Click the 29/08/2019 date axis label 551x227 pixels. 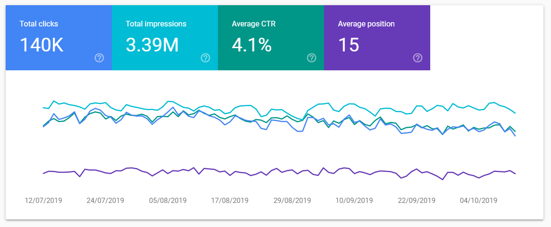tap(292, 201)
